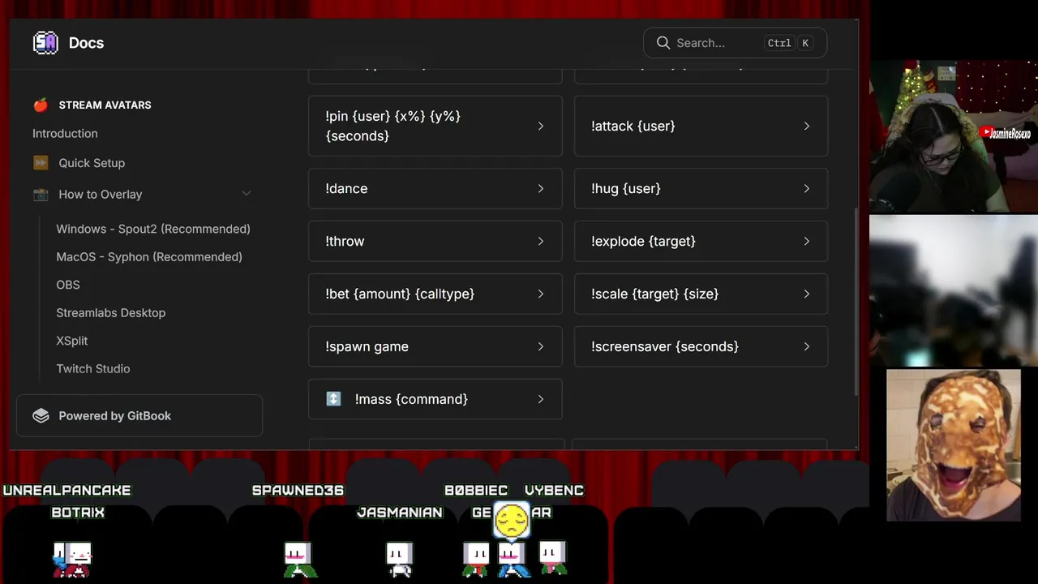Screen dimensions: 1038x584
Task: Open the Introduction page
Action: point(65,133)
